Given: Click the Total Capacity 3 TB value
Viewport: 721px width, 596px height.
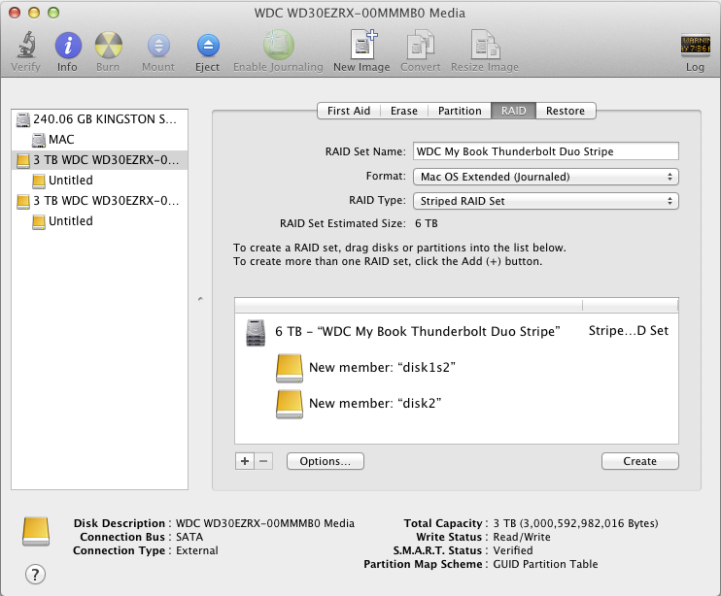Looking at the screenshot, I should [x=575, y=523].
